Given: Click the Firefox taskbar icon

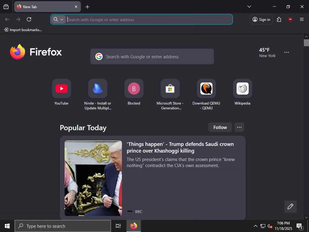Looking at the screenshot, I should click(134, 226).
